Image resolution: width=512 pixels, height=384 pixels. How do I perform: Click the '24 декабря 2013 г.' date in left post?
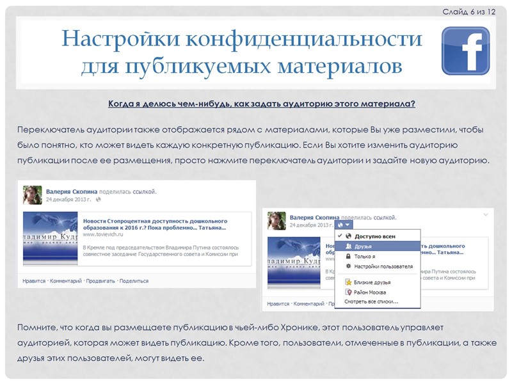point(68,200)
